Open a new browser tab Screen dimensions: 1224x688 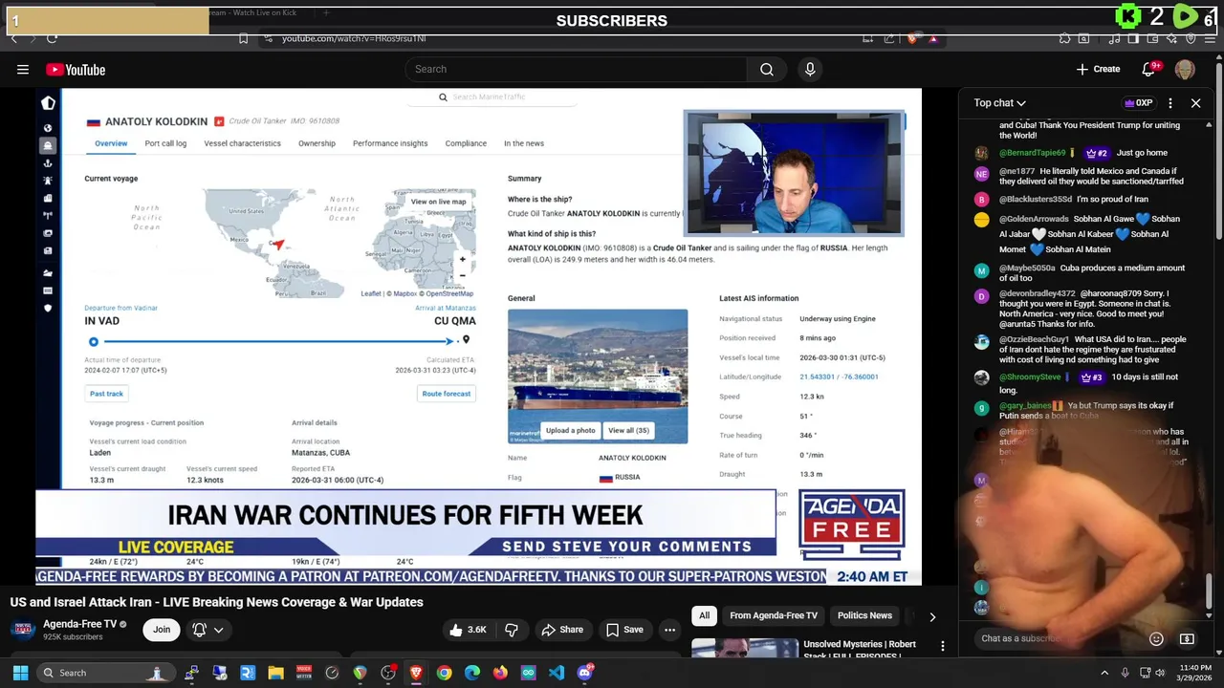point(325,13)
